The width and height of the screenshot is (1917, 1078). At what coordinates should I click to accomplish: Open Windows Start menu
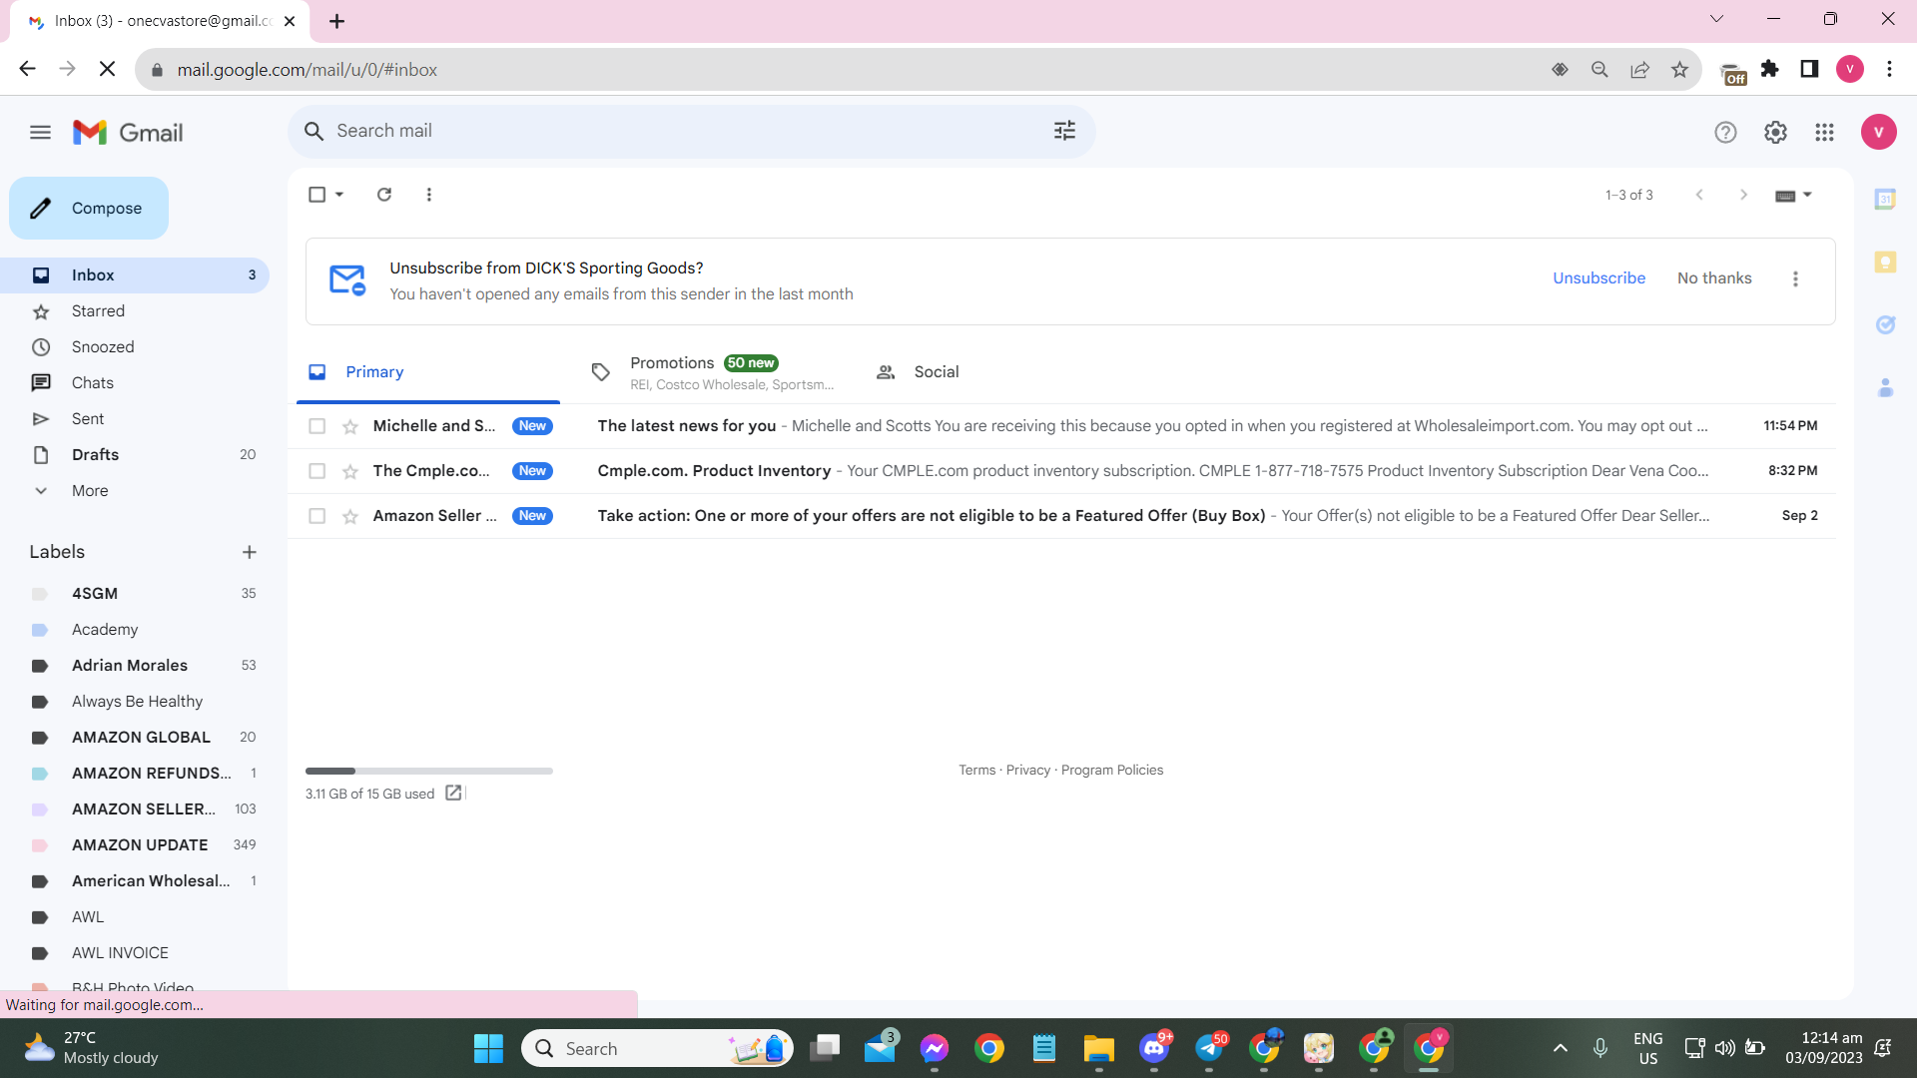[488, 1048]
